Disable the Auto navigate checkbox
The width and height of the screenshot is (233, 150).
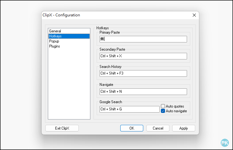coord(163,111)
